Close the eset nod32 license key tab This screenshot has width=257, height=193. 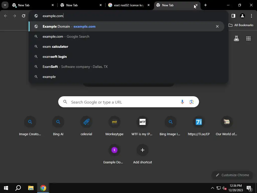149,5
